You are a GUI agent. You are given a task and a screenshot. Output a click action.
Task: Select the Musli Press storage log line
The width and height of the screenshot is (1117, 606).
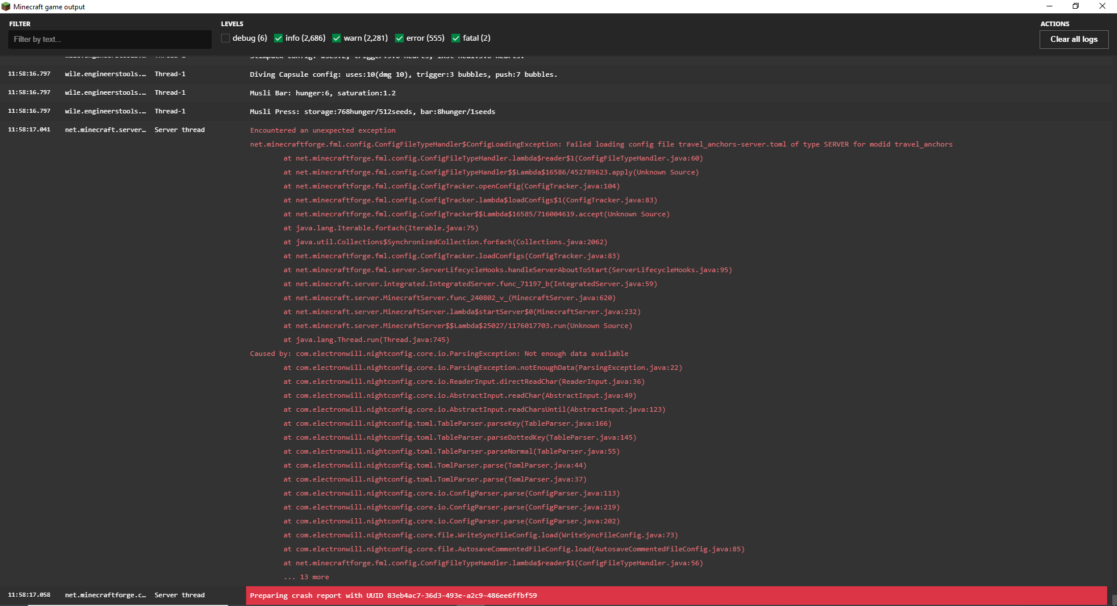tap(372, 112)
